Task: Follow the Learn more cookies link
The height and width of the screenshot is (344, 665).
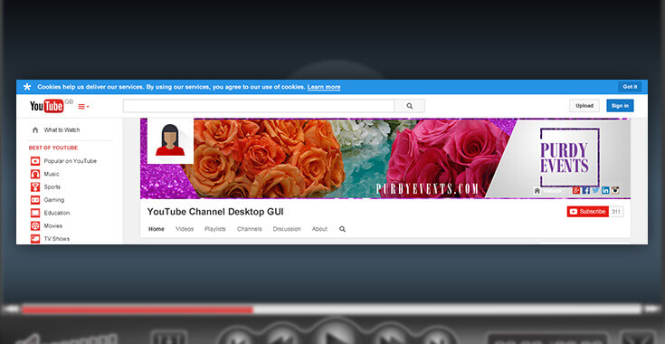Action: coord(324,87)
